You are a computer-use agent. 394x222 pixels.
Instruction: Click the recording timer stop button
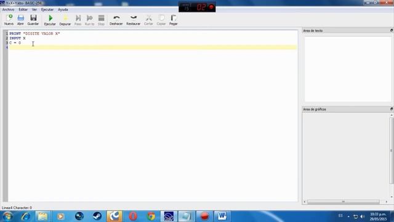coord(211,7)
